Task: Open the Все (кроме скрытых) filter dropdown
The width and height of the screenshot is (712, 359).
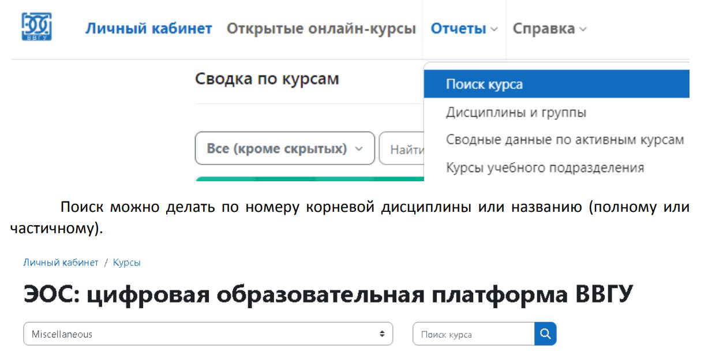Action: coord(285,149)
